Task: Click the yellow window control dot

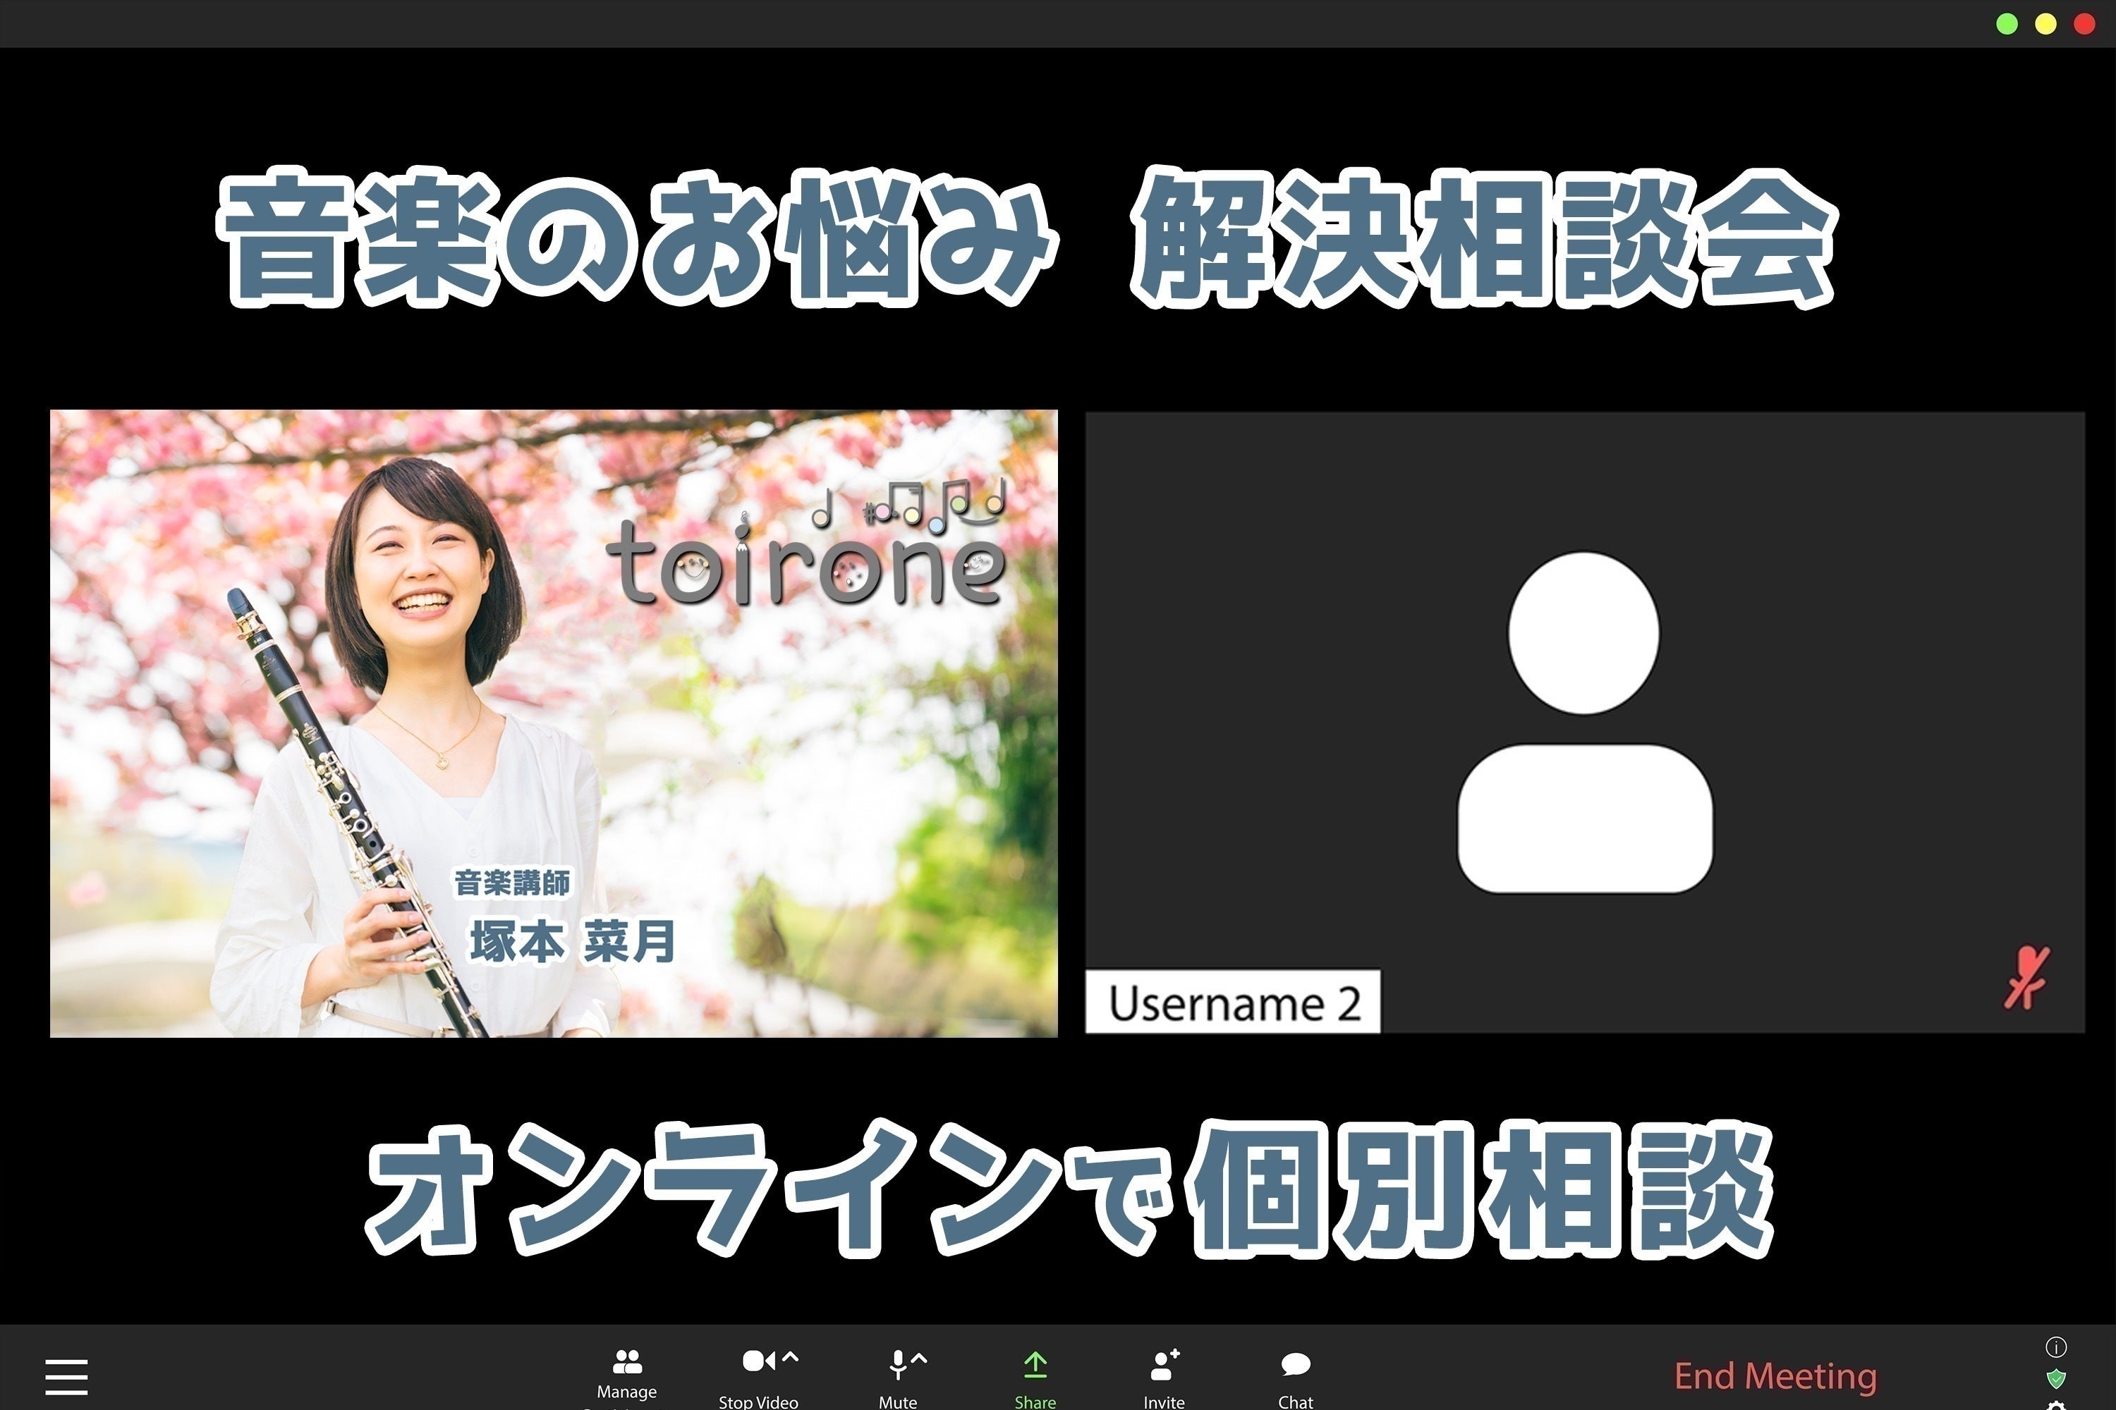Action: [2046, 24]
